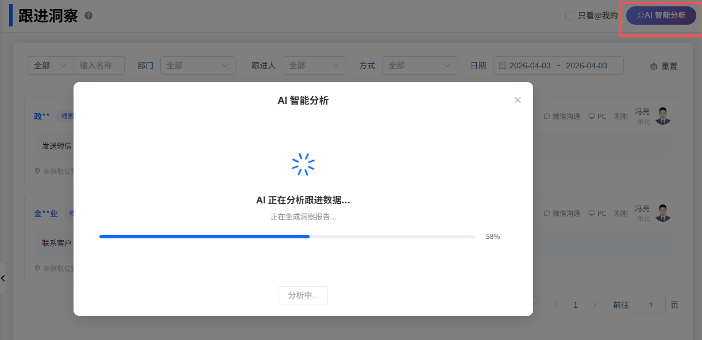The height and width of the screenshot is (340, 702).
Task: Open the 部门 dropdown
Action: coord(198,65)
